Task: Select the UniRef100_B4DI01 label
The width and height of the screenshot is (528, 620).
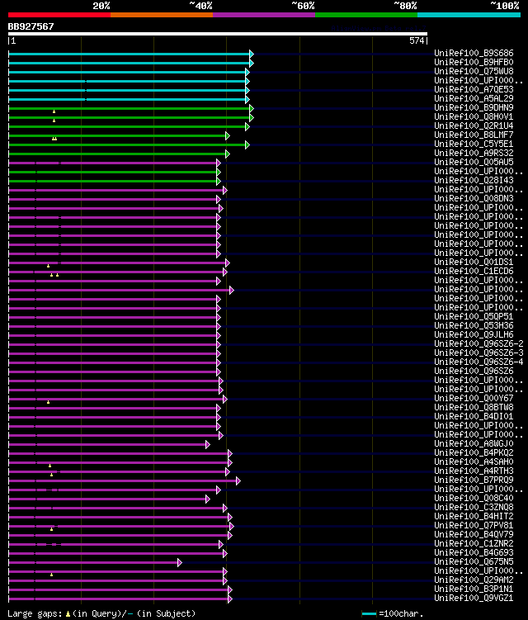Action: [x=474, y=417]
